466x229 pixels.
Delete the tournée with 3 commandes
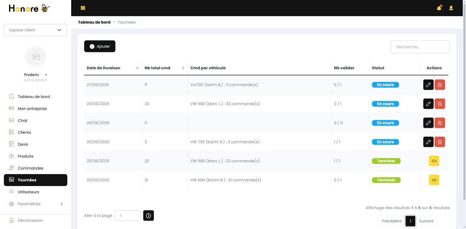pyautogui.click(x=440, y=142)
